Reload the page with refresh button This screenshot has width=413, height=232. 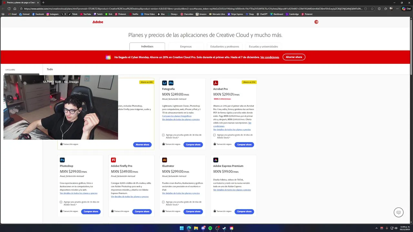pos(9,9)
